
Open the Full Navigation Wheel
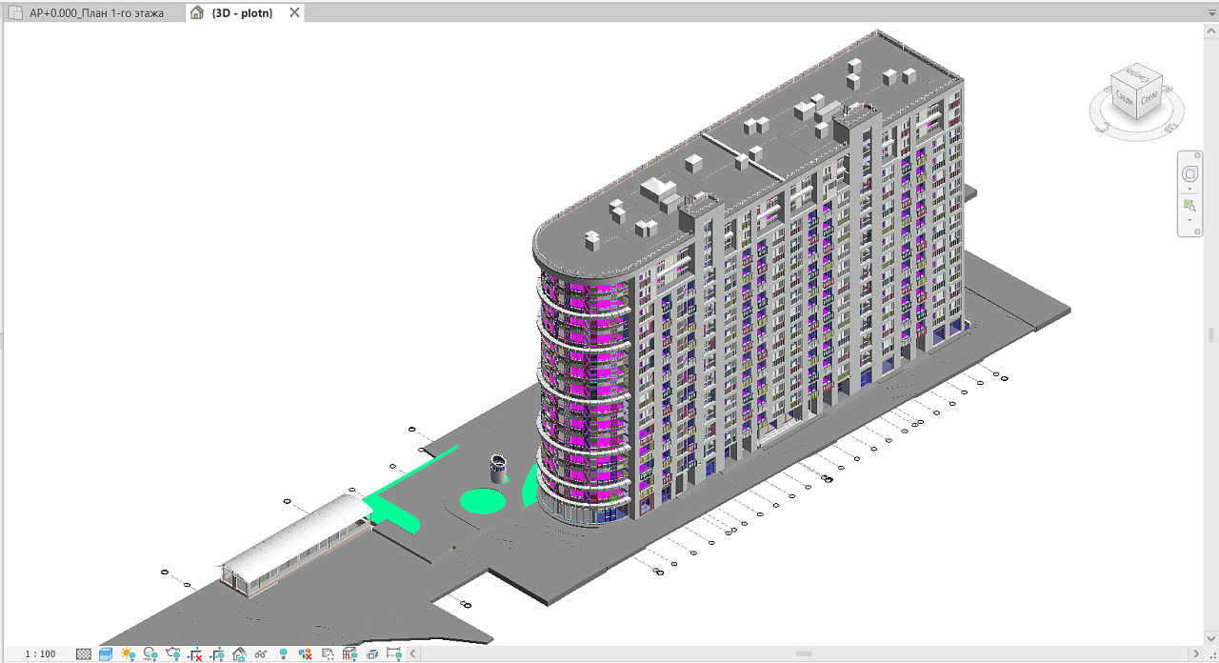(1190, 175)
